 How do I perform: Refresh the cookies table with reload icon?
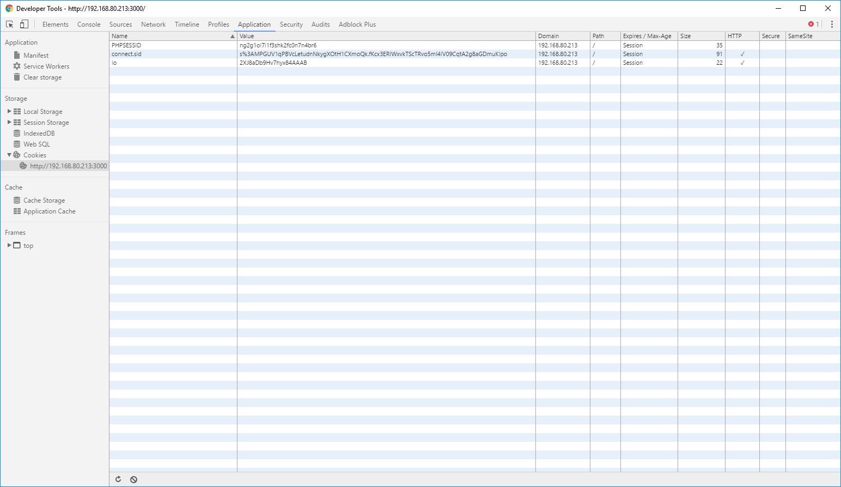(x=118, y=479)
